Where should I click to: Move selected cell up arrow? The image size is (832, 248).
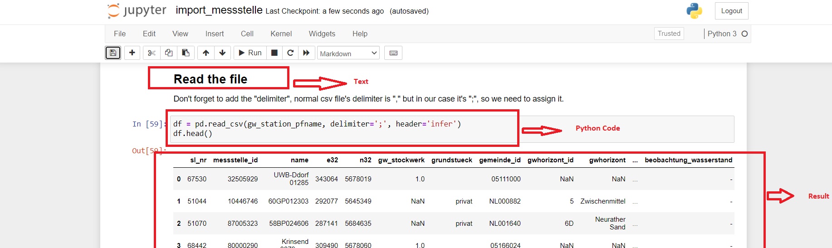206,53
